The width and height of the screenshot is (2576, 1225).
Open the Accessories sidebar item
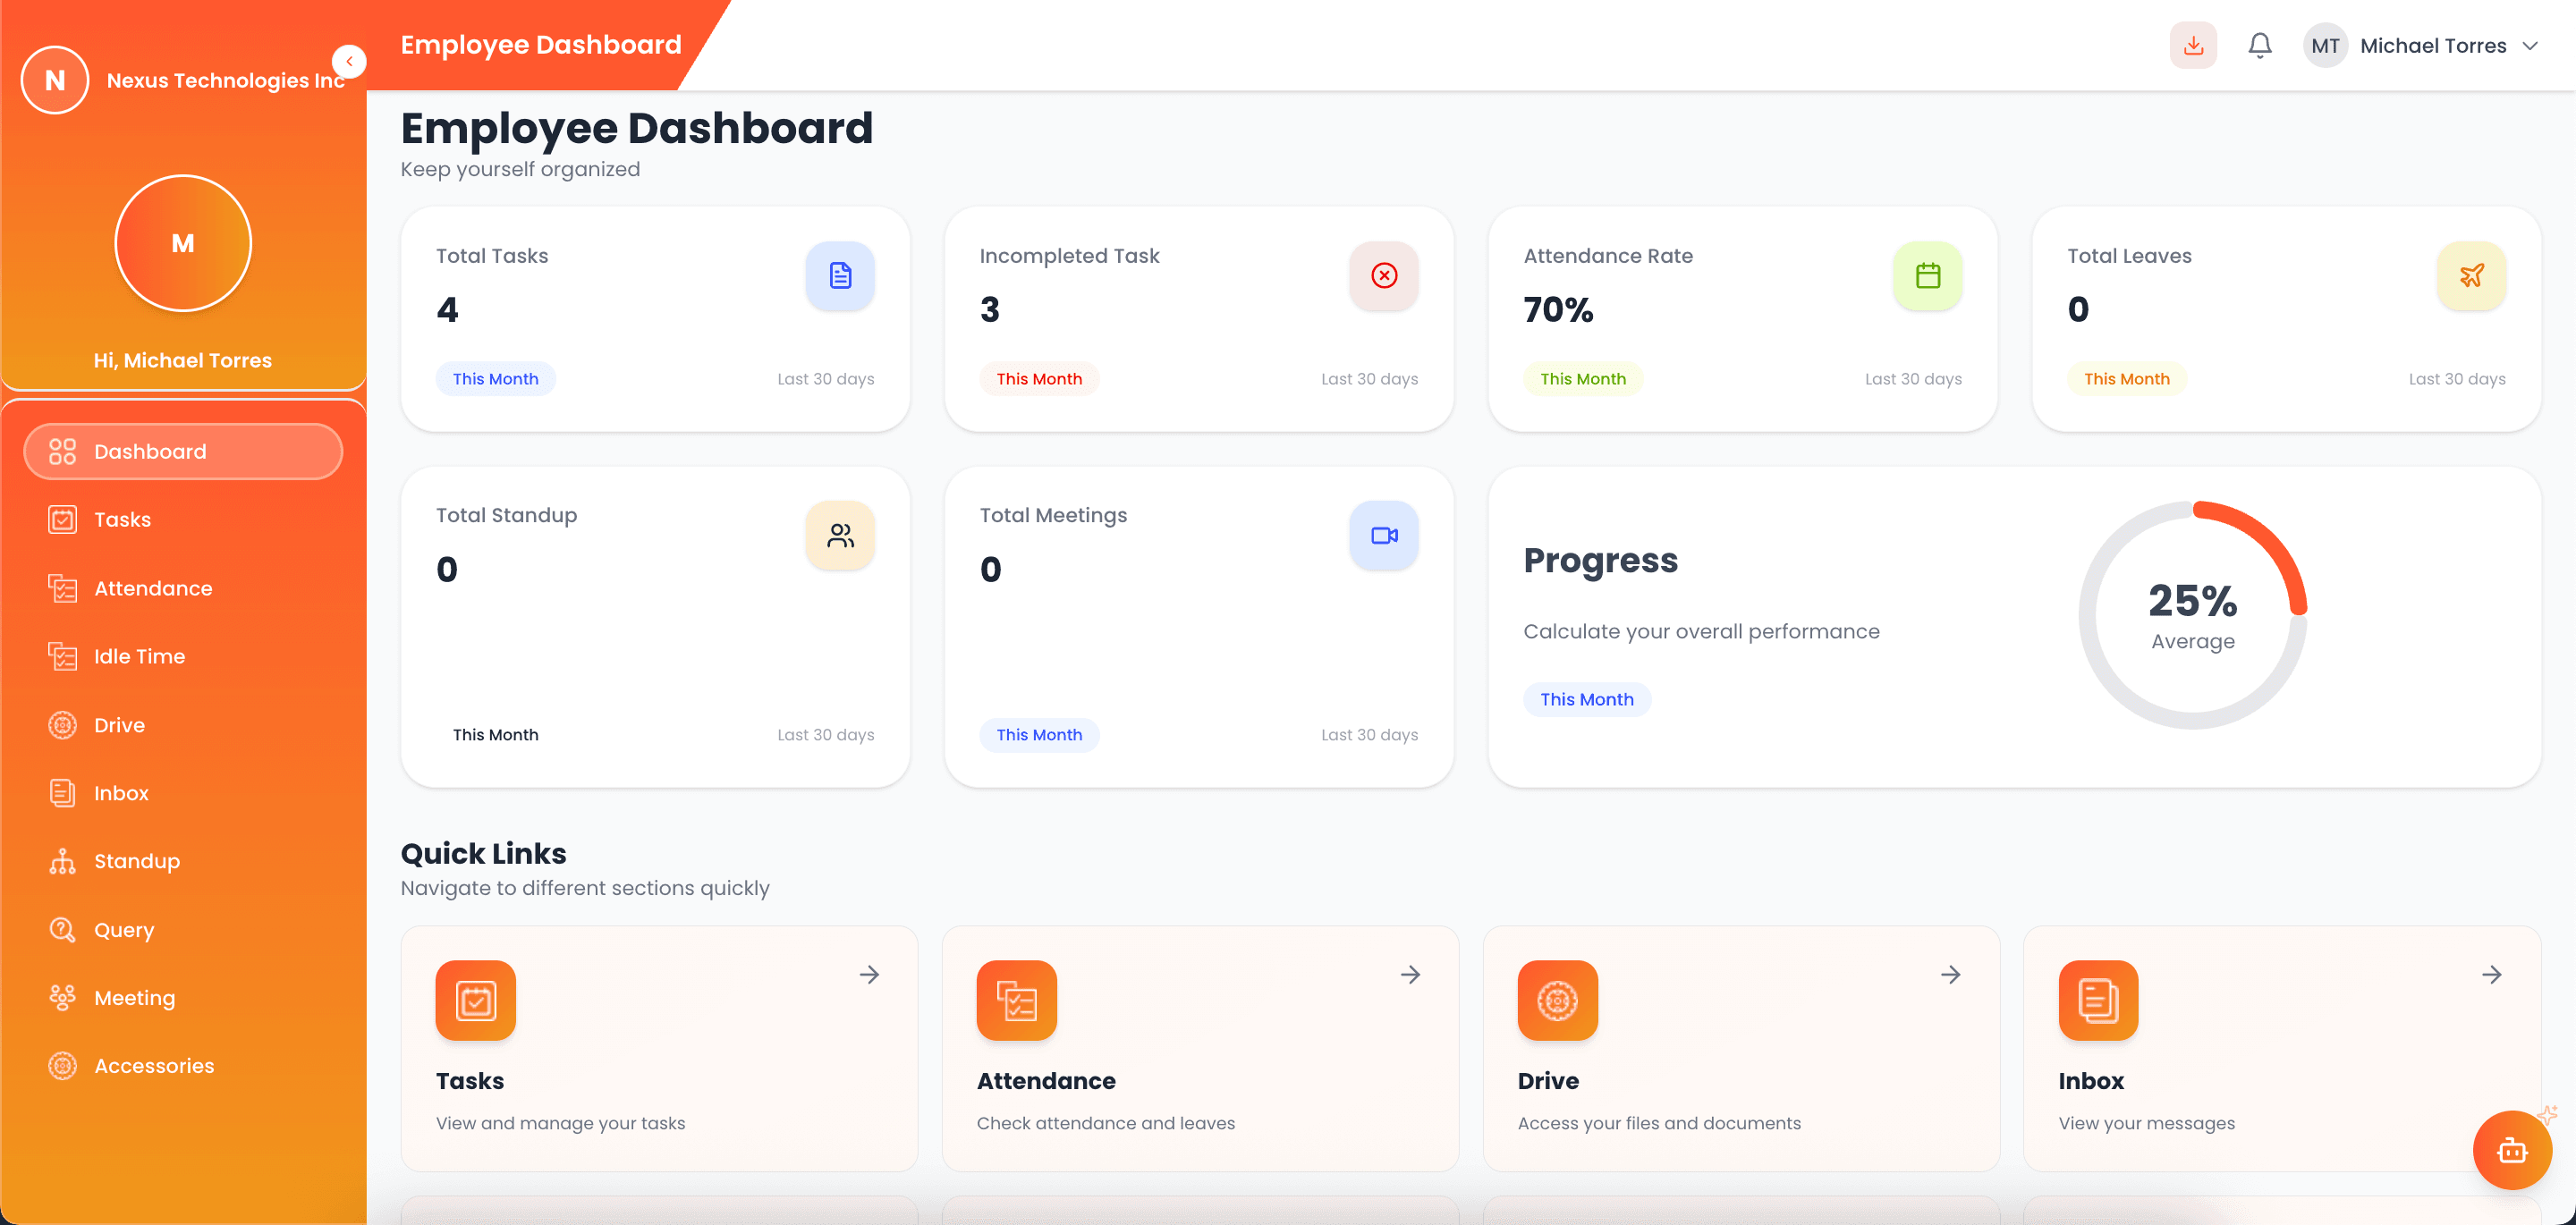(154, 1065)
